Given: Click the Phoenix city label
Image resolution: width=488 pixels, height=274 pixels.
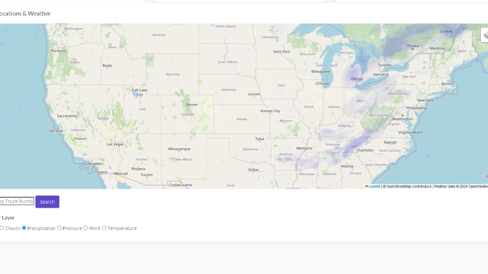Looking at the screenshot, I should point(138,169).
